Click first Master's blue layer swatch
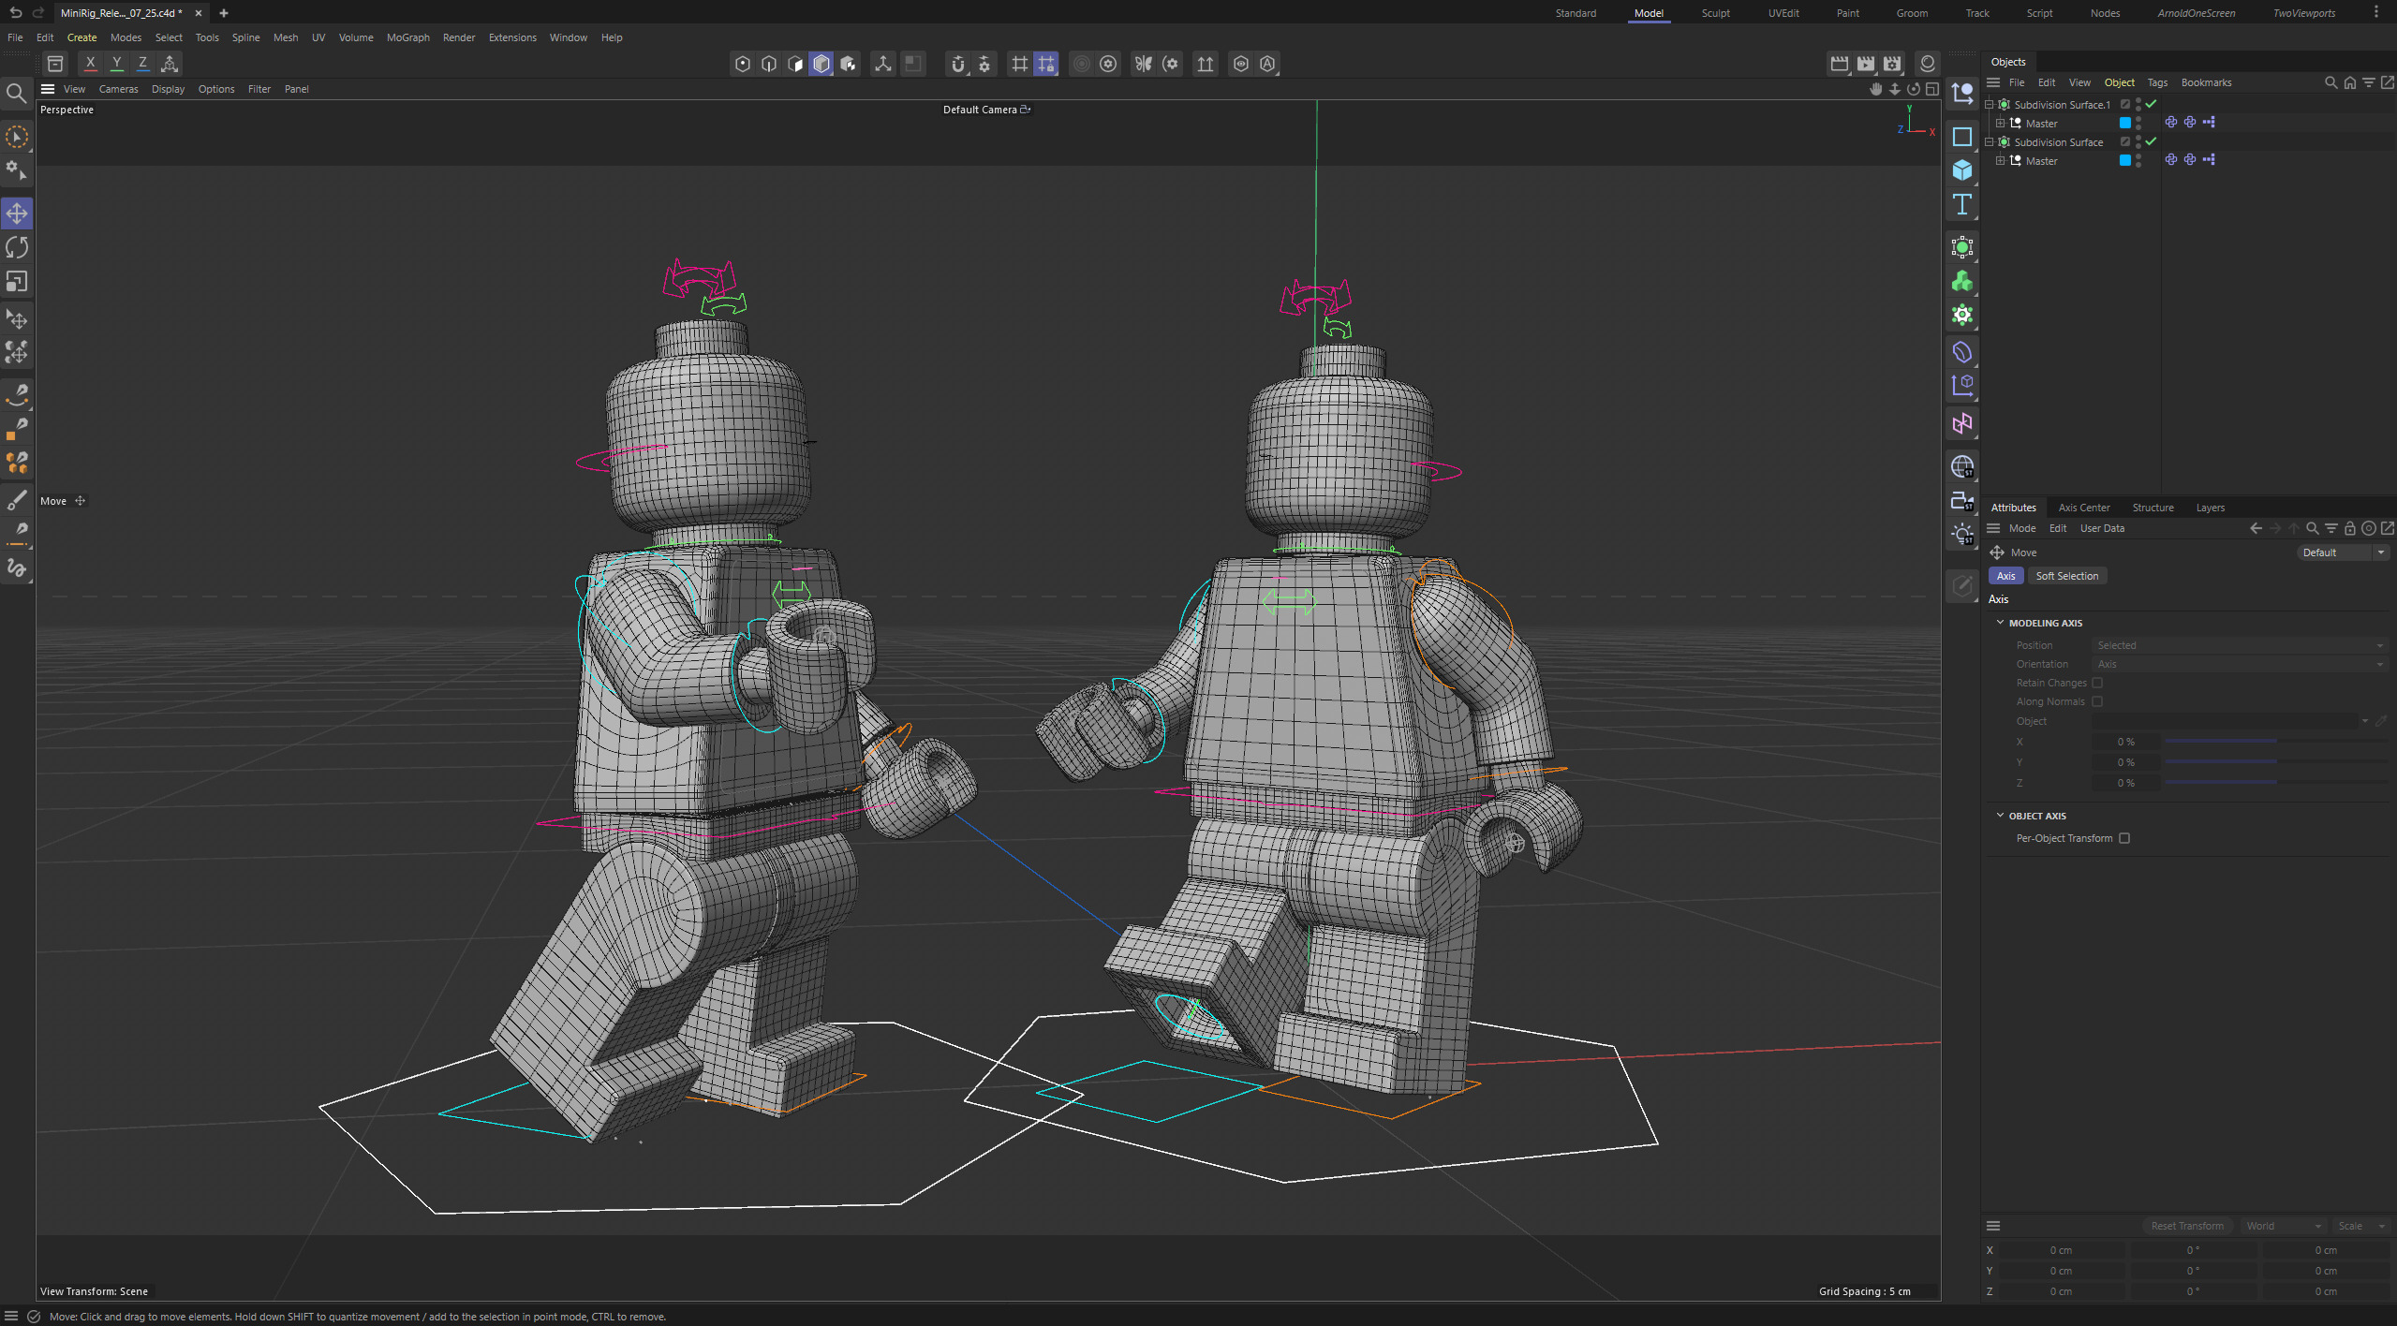 [x=2125, y=123]
